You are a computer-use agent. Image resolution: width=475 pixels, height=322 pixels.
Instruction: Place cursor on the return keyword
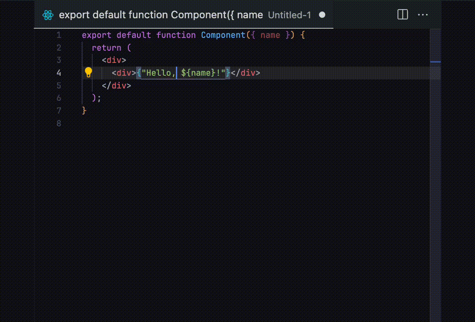(x=106, y=48)
